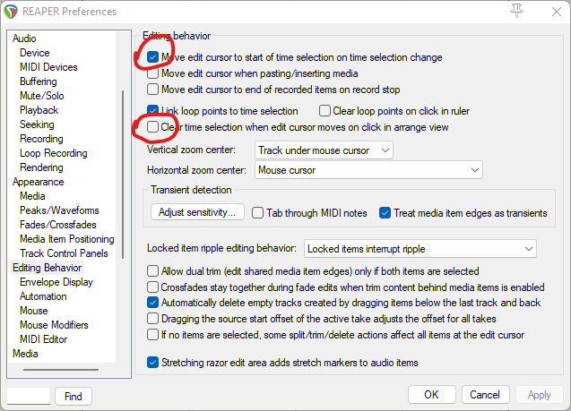Close the REAPER Preferences window
The height and width of the screenshot is (411, 571).
556,12
